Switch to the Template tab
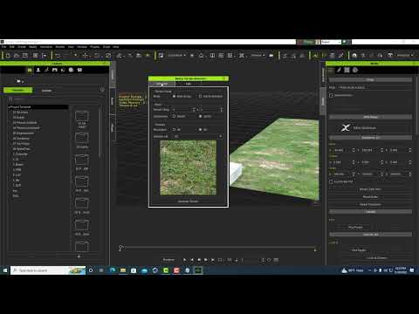Viewport: 419px width, 314px height. pyautogui.click(x=17, y=91)
